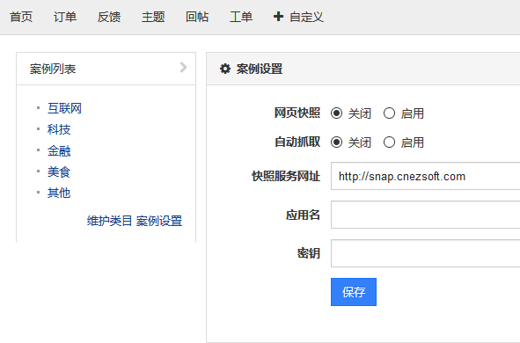The width and height of the screenshot is (520, 343).
Task: Open the 首页 menu item
Action: point(21,17)
